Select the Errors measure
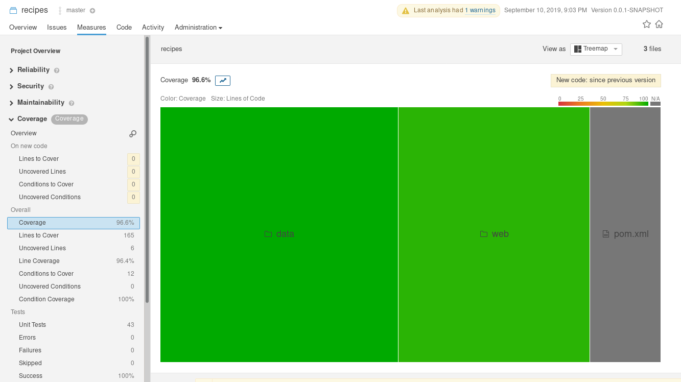Image resolution: width=681 pixels, height=382 pixels. pyautogui.click(x=74, y=338)
